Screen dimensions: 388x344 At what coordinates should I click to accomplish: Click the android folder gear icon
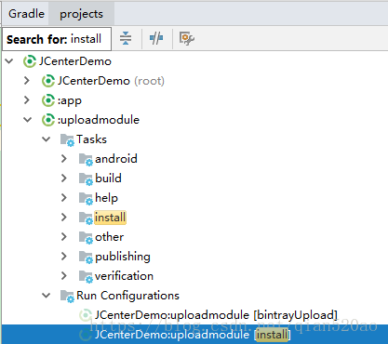(86, 160)
